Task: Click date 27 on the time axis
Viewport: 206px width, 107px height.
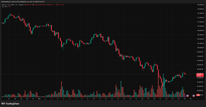Action: tap(9, 99)
